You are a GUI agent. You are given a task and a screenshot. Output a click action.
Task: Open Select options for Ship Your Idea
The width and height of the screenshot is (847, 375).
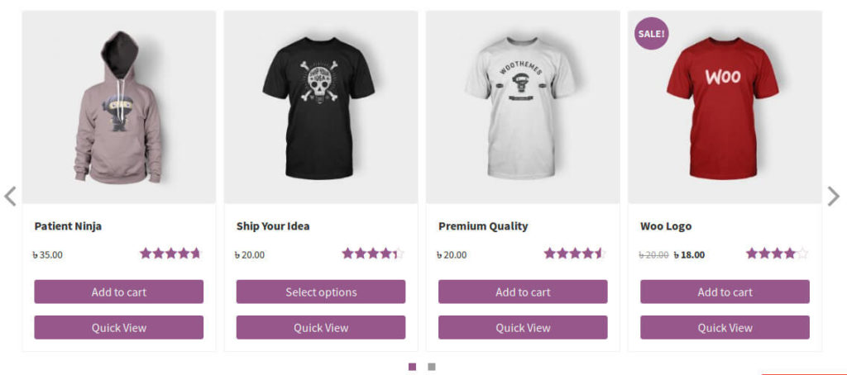[321, 292]
